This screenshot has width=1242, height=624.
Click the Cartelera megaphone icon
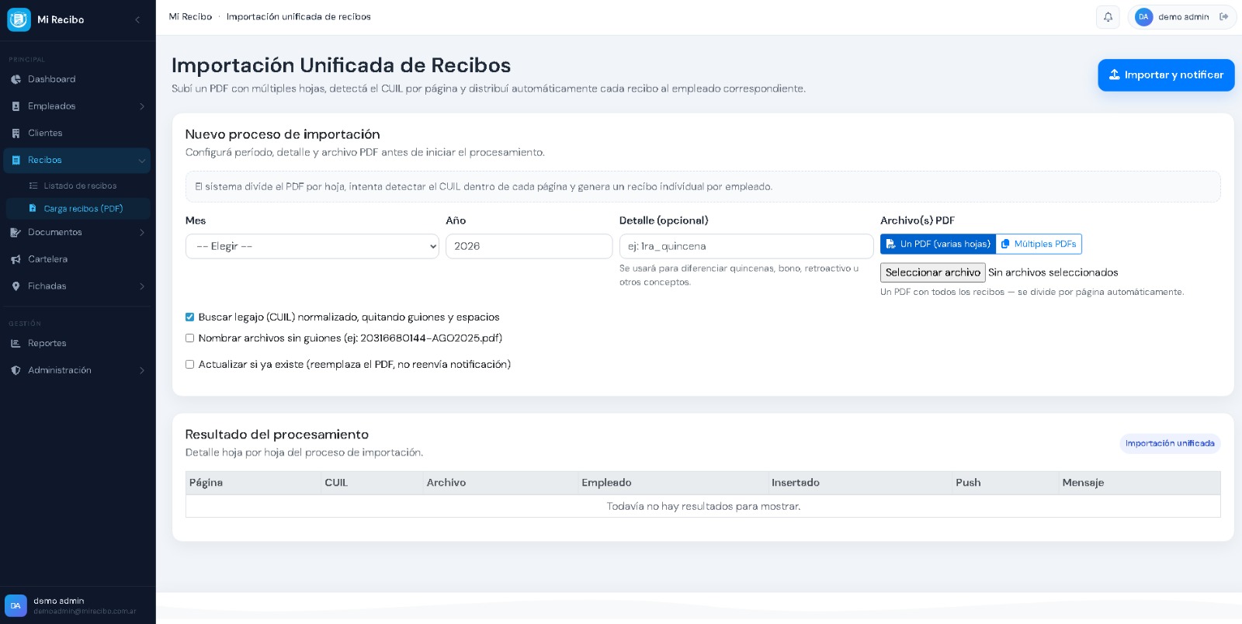[x=16, y=259]
